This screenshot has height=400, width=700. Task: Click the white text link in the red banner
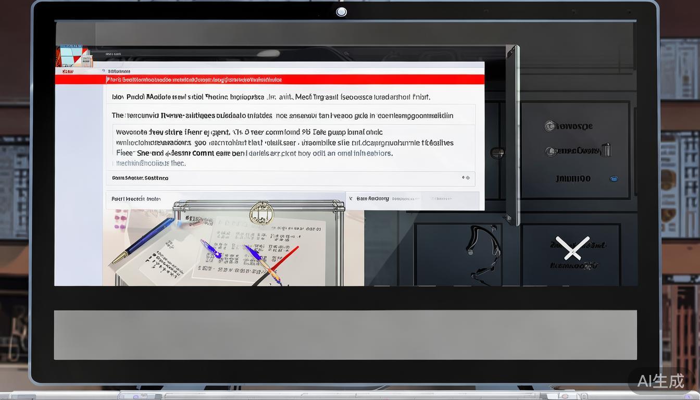[194, 80]
